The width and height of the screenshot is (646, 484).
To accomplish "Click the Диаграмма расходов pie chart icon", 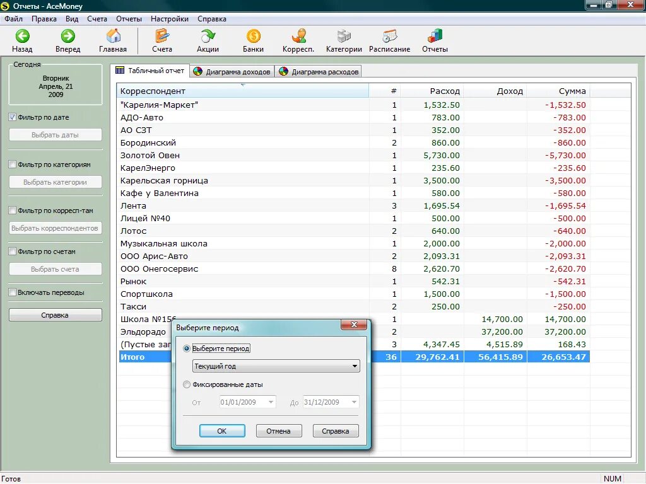I will tap(283, 71).
